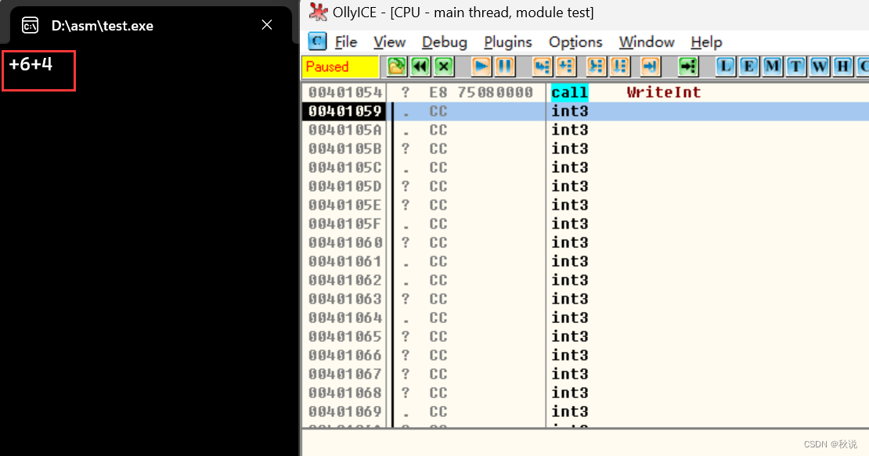Click hex bytes E8 75080000
The width and height of the screenshot is (869, 456).
click(x=481, y=92)
